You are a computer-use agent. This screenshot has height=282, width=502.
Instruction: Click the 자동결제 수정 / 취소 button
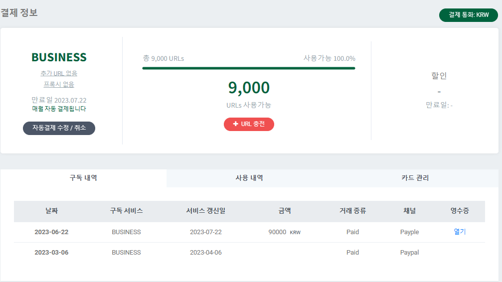(59, 128)
